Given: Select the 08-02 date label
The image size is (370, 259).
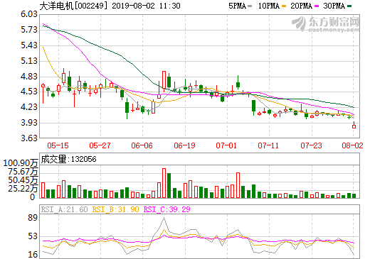Looking at the screenshot, I should (x=352, y=145).
